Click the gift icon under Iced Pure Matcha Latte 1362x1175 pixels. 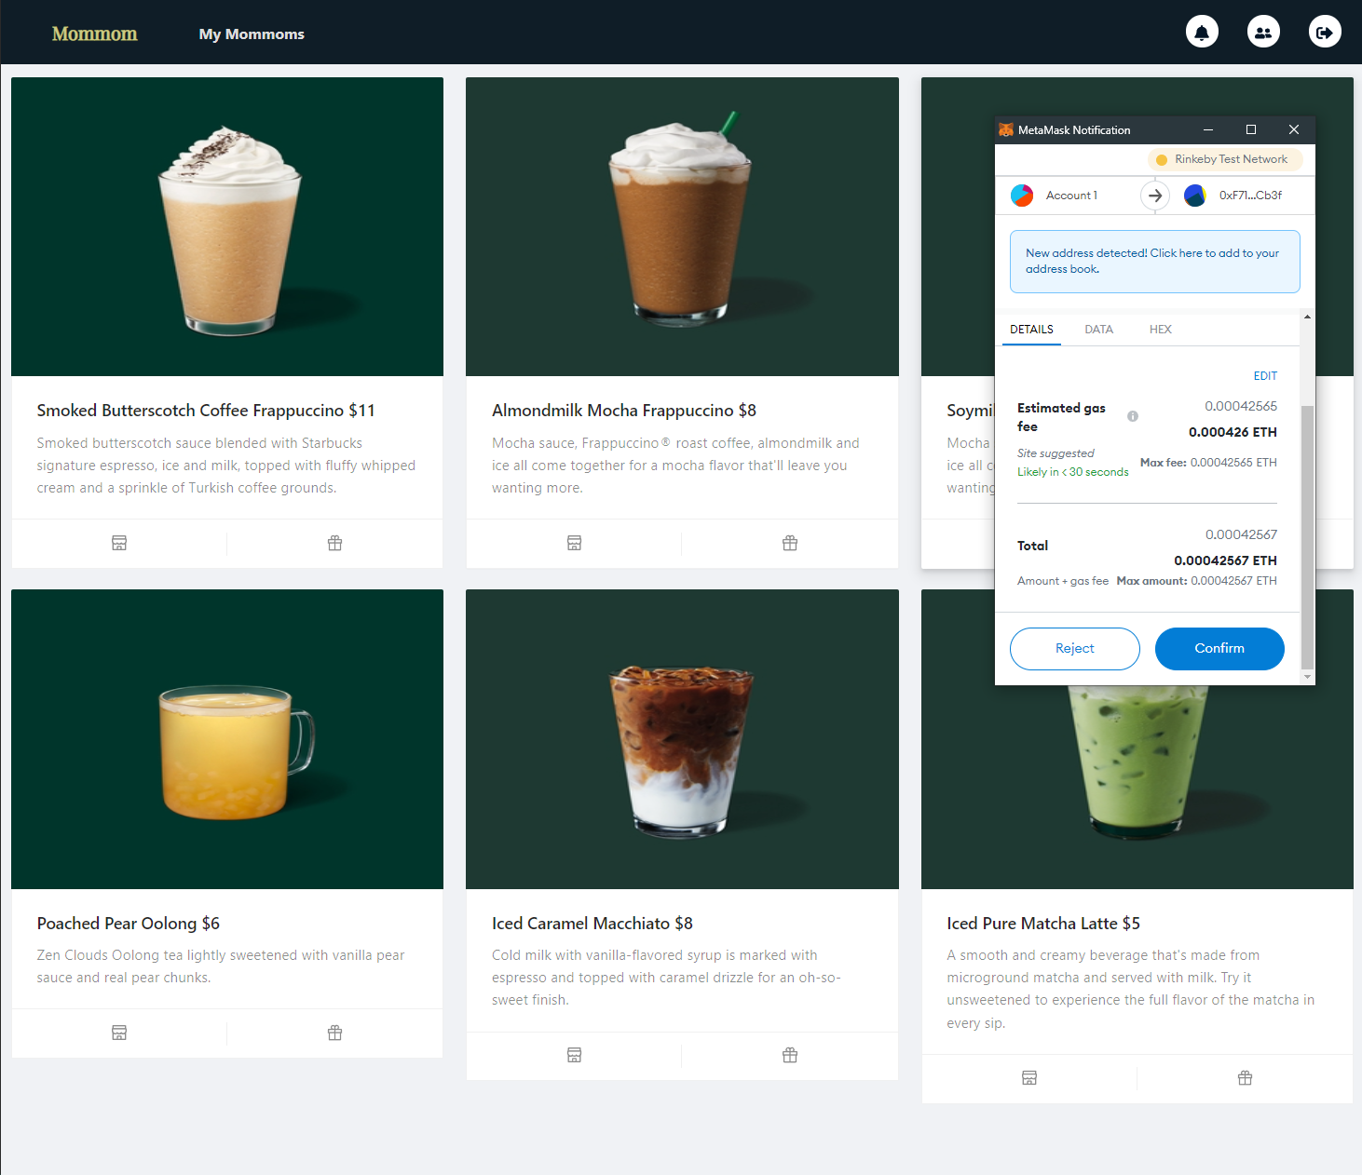click(x=1246, y=1078)
